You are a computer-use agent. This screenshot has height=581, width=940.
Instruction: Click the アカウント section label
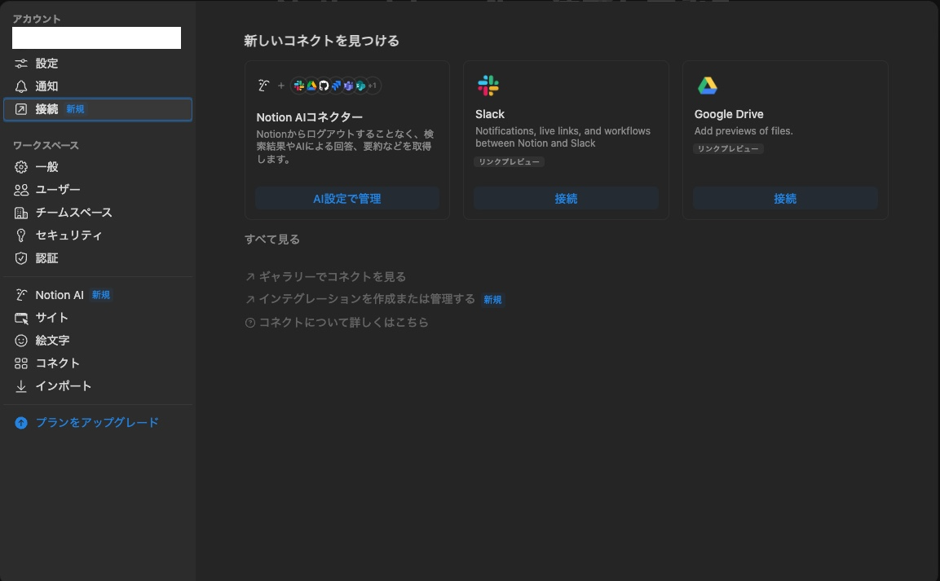click(37, 20)
